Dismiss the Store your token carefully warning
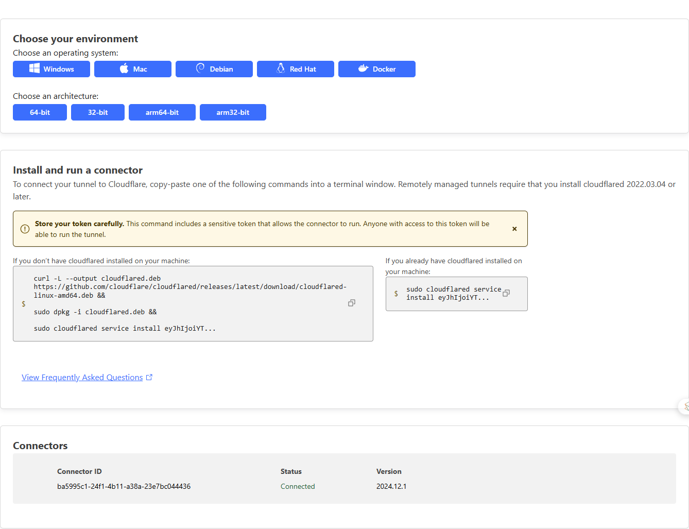Image resolution: width=689 pixels, height=529 pixels. point(514,229)
